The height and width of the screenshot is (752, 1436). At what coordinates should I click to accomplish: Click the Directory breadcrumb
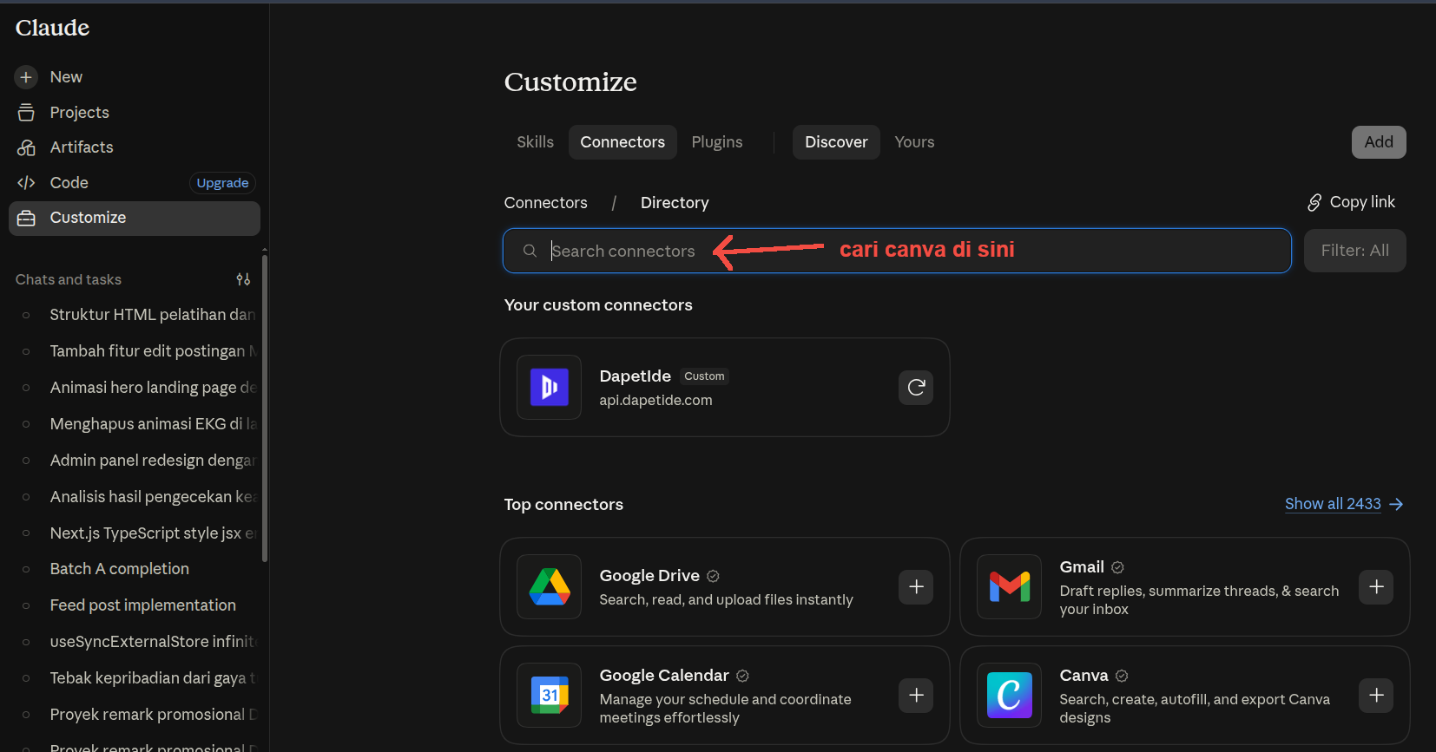tap(675, 203)
